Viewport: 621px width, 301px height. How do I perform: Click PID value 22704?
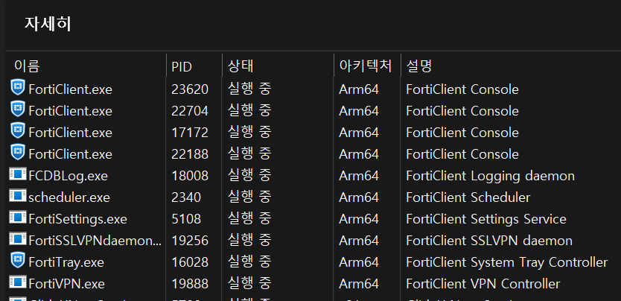[x=190, y=111]
